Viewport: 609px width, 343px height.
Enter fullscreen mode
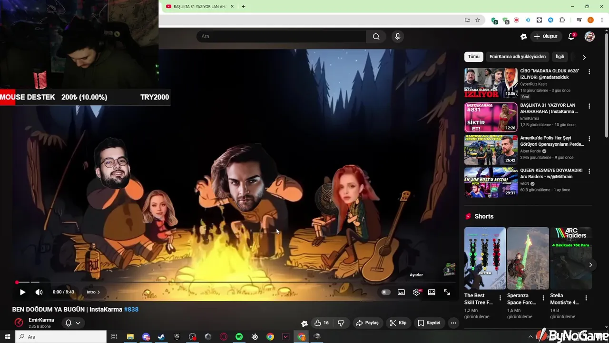[x=447, y=292]
